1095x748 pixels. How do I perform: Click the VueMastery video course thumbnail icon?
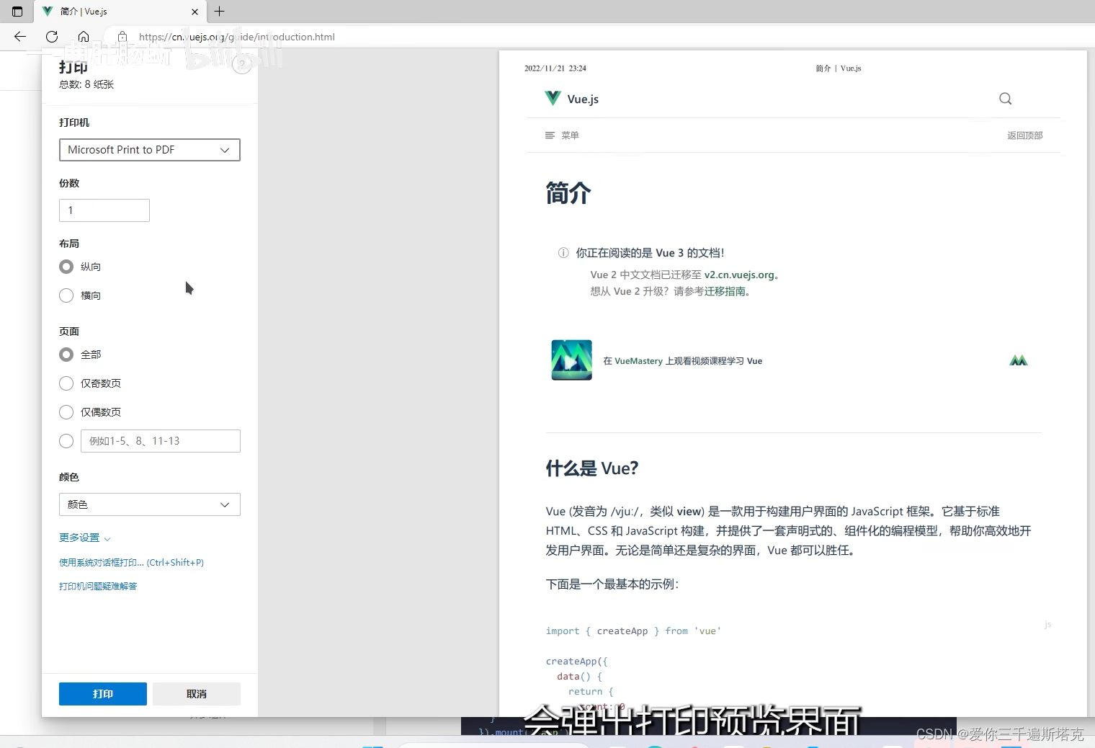click(571, 360)
